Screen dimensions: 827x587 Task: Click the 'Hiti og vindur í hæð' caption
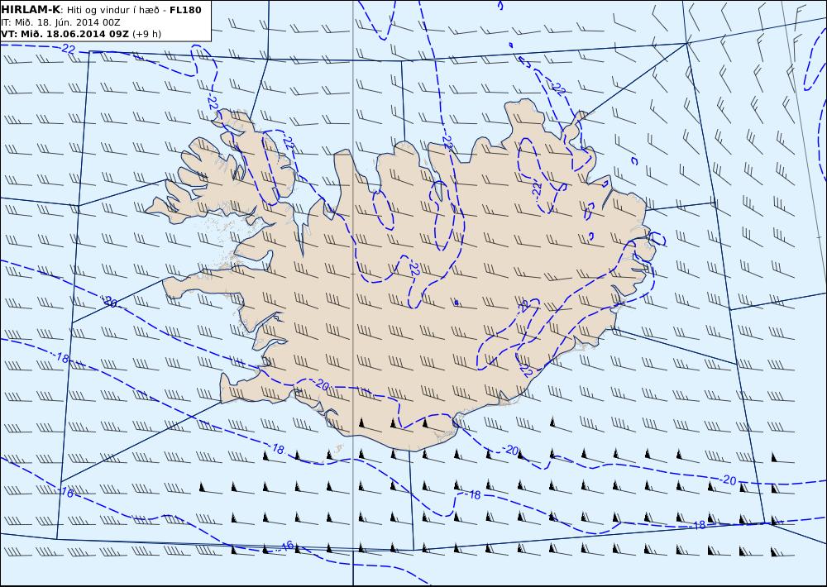[x=112, y=11]
